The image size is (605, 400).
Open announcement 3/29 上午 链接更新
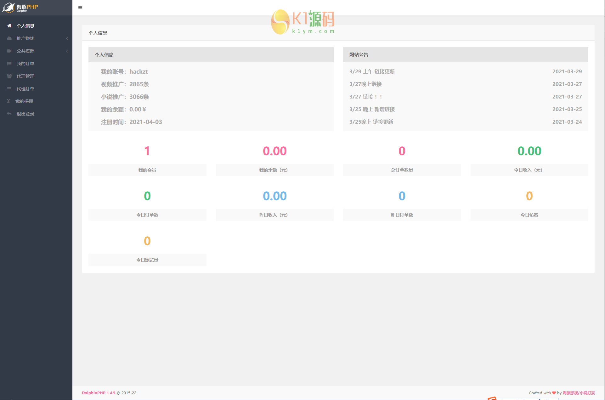pyautogui.click(x=372, y=71)
